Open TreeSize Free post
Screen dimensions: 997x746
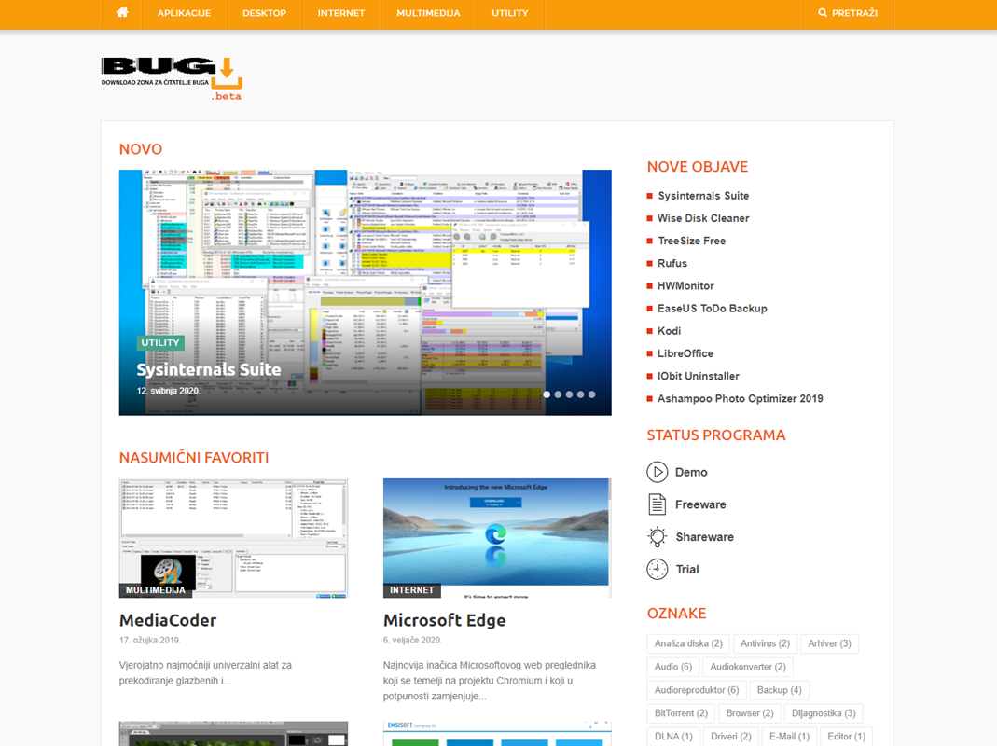pyautogui.click(x=691, y=241)
